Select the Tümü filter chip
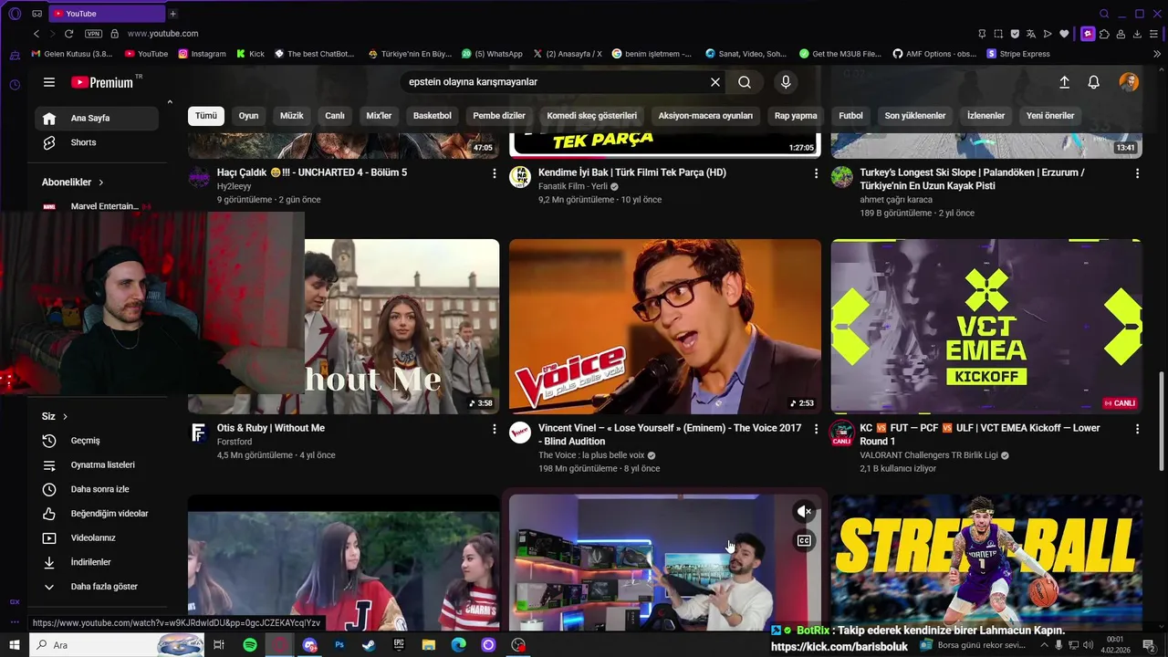Viewport: 1168px width, 657px height. click(x=206, y=116)
